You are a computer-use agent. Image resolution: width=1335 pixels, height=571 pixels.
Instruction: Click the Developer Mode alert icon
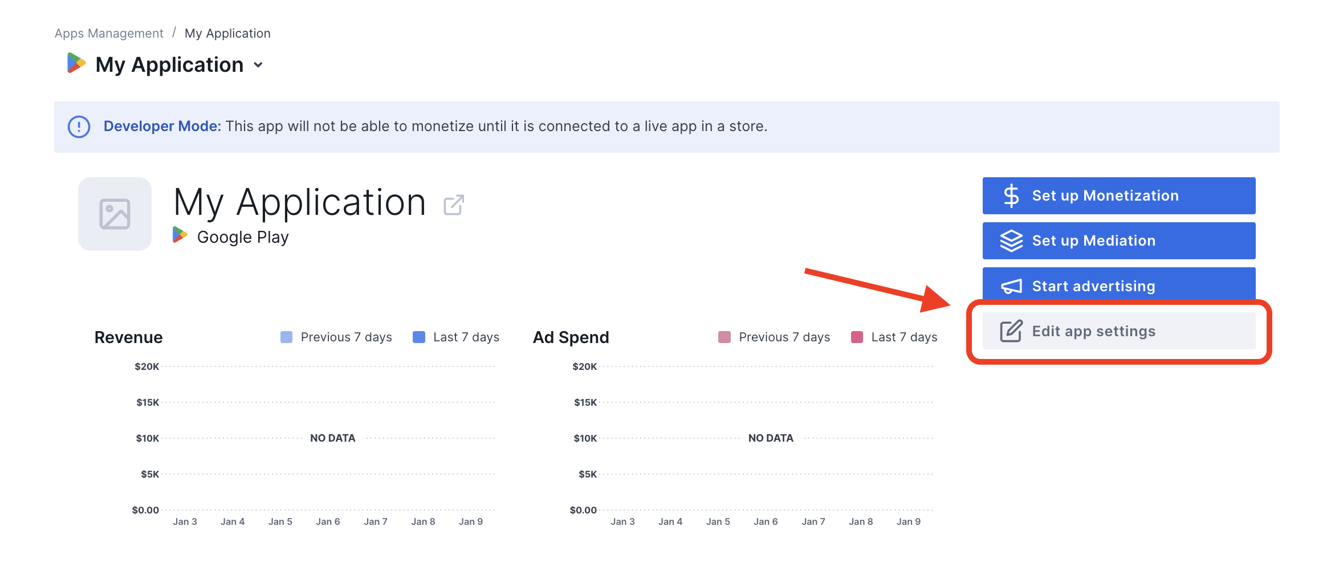[x=79, y=127]
